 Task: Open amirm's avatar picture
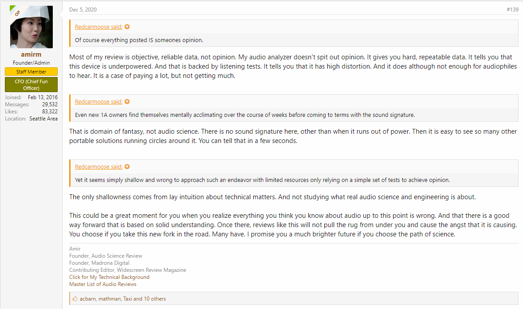(31, 27)
